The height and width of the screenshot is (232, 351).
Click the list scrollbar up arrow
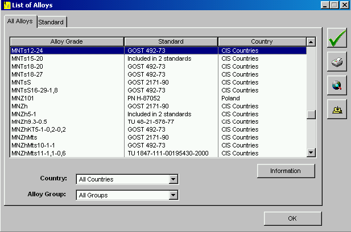[311, 42]
